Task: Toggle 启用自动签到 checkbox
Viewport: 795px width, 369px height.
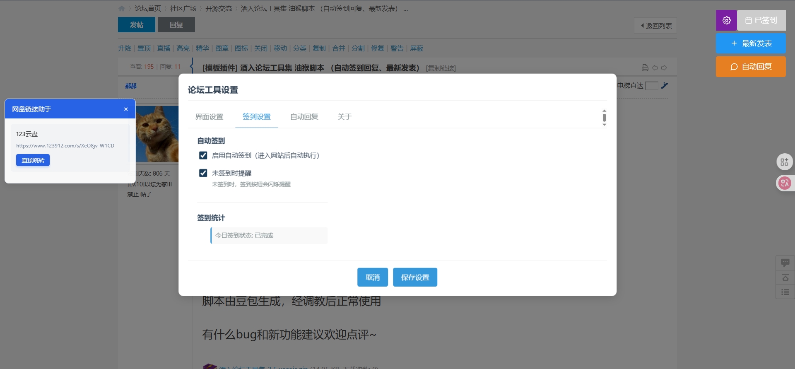Action: 203,155
